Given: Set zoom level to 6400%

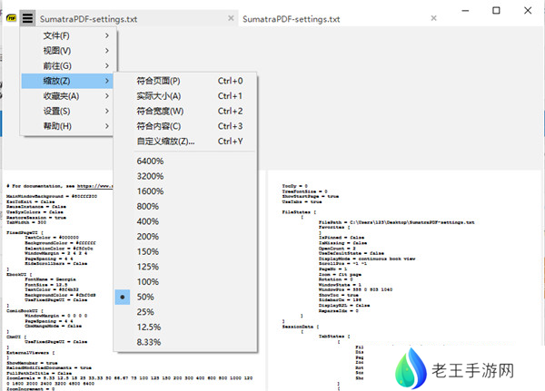Looking at the screenshot, I should pyautogui.click(x=150, y=161).
